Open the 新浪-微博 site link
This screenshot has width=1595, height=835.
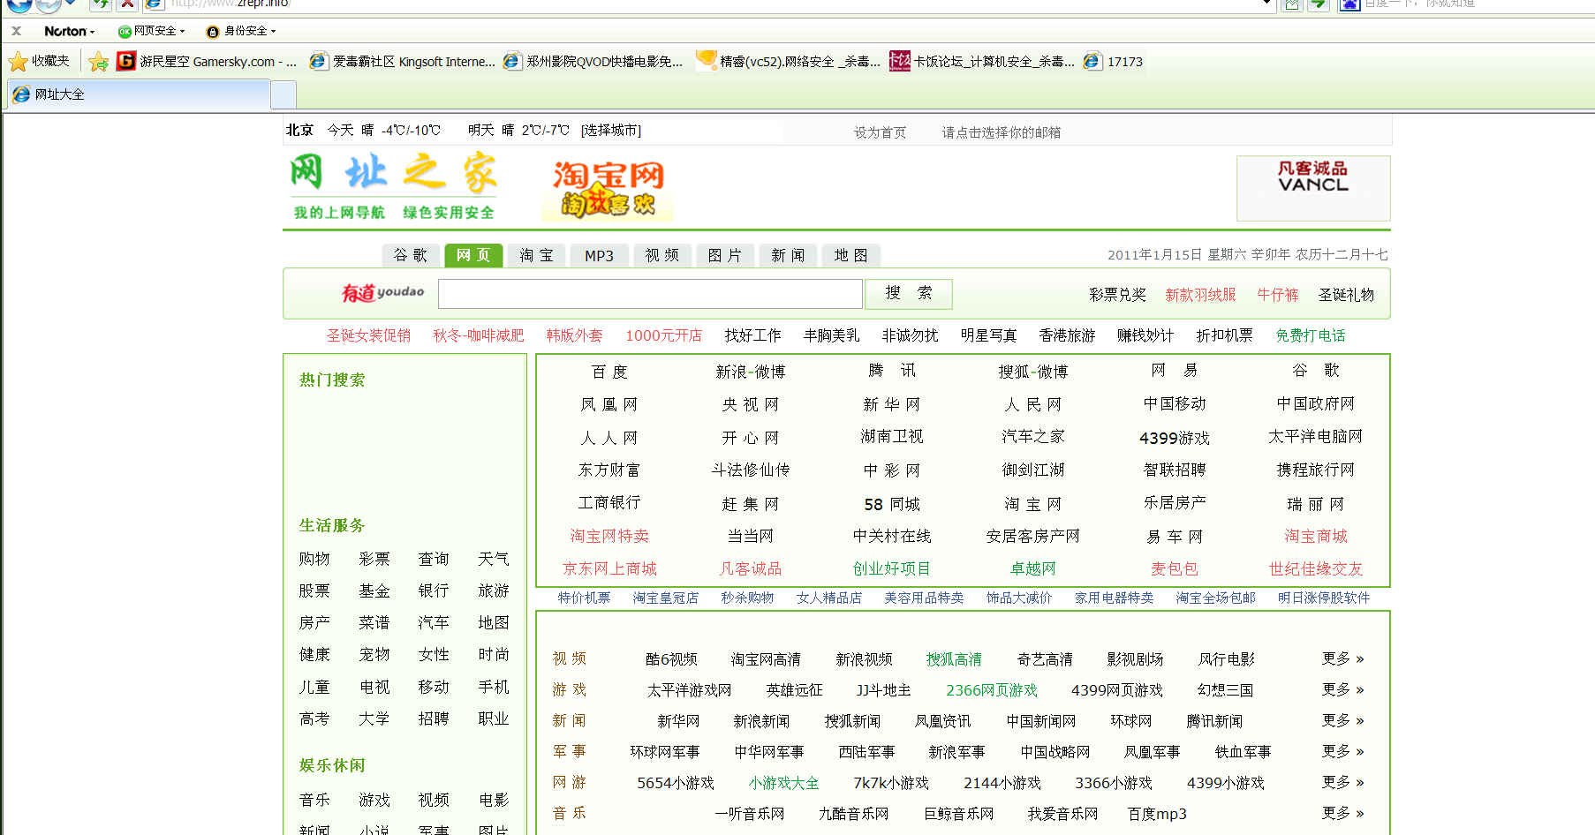750,372
